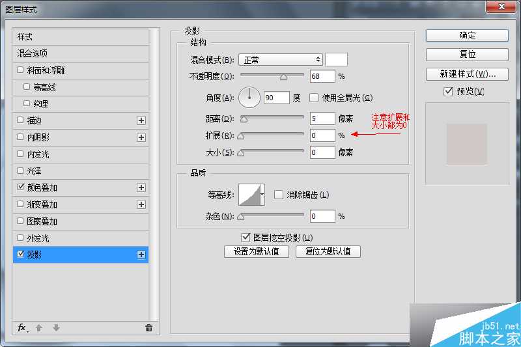
Task: Click the 距离 slider handle
Action: pos(244,119)
